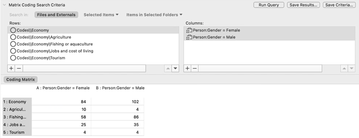
Task: Move selected row up with arrow
Action: click(x=168, y=68)
